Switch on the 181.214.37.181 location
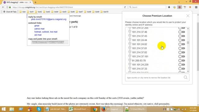199x112 pixels. (x=182, y=56)
